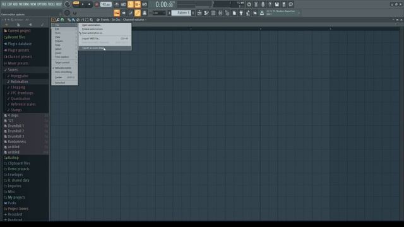Click the undo history circular arrow icon
This screenshot has width=404, height=227.
(249, 4)
